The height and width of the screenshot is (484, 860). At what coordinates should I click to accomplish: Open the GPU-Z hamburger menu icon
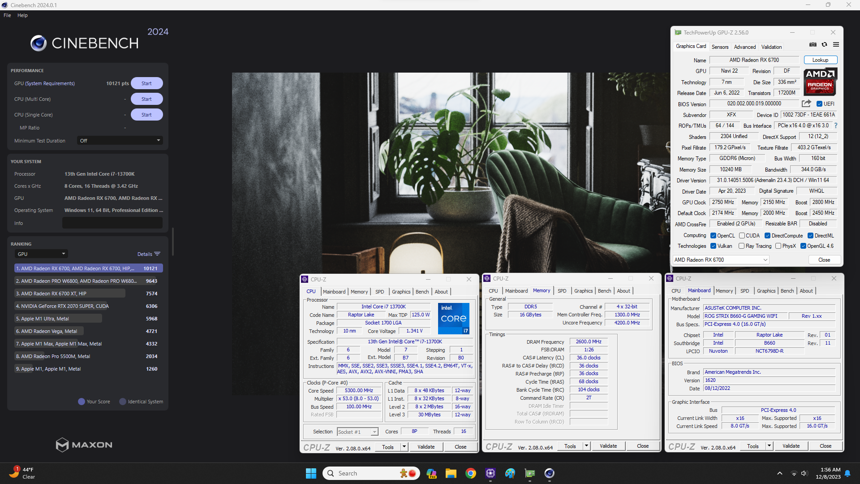(836, 45)
